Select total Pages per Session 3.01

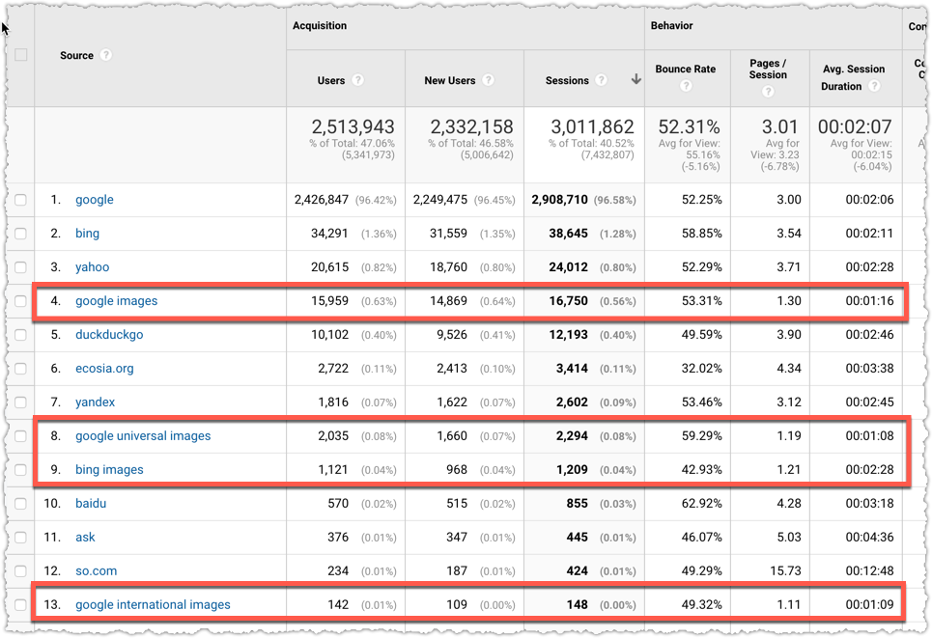[780, 126]
